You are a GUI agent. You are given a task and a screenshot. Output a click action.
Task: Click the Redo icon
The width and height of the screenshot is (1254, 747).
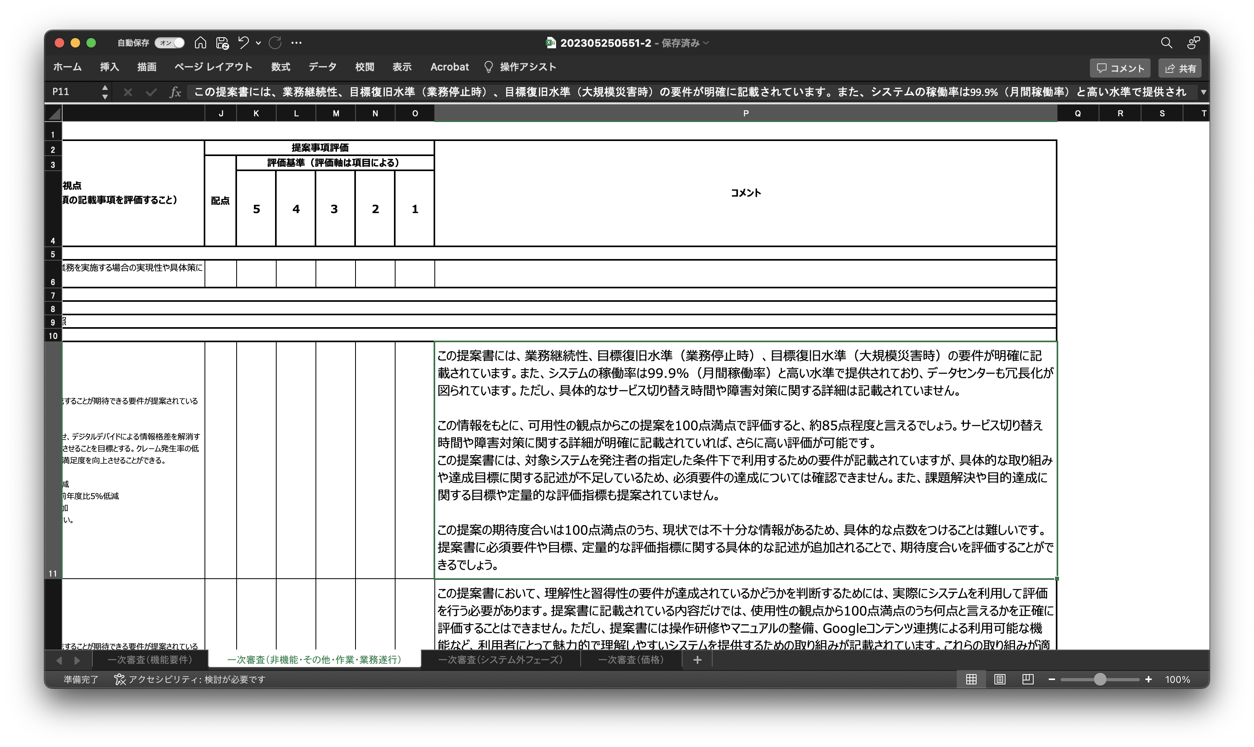(275, 42)
